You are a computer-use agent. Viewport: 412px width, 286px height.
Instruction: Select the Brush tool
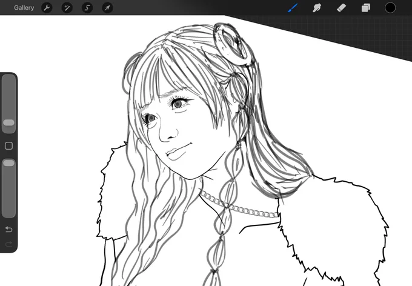point(293,8)
